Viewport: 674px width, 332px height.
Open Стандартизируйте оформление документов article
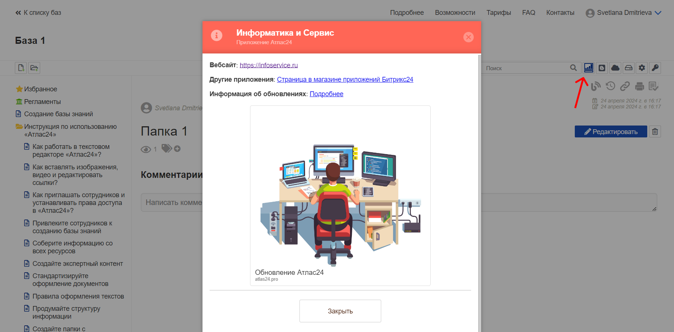[x=70, y=280]
